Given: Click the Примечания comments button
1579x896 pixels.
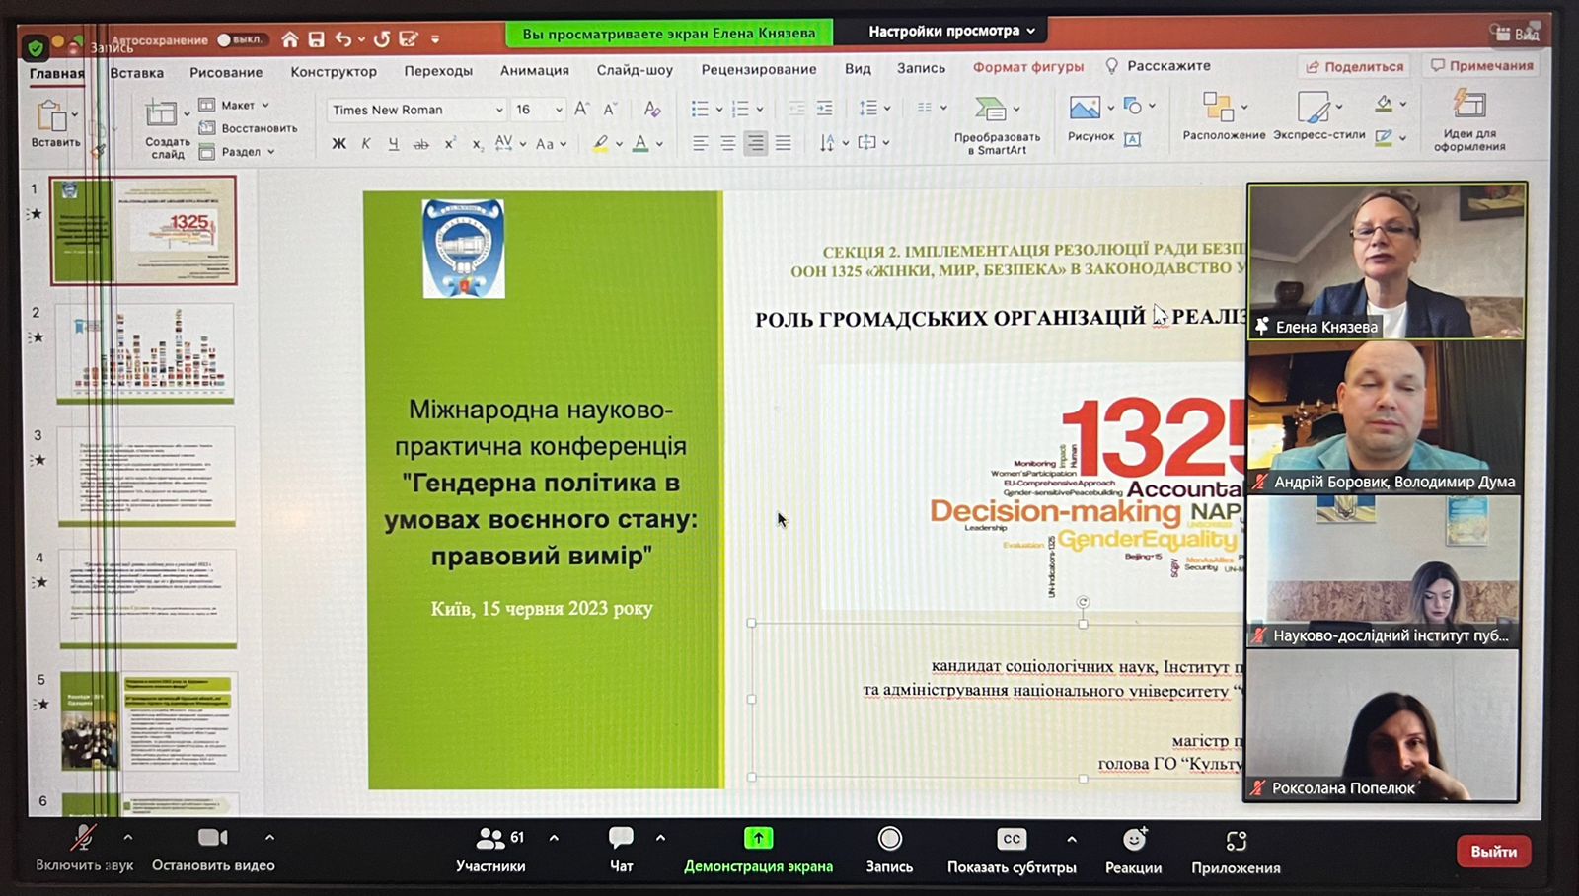Looking at the screenshot, I should (x=1481, y=65).
